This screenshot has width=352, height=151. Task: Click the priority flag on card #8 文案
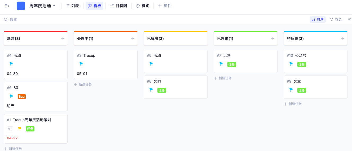coord(151,90)
